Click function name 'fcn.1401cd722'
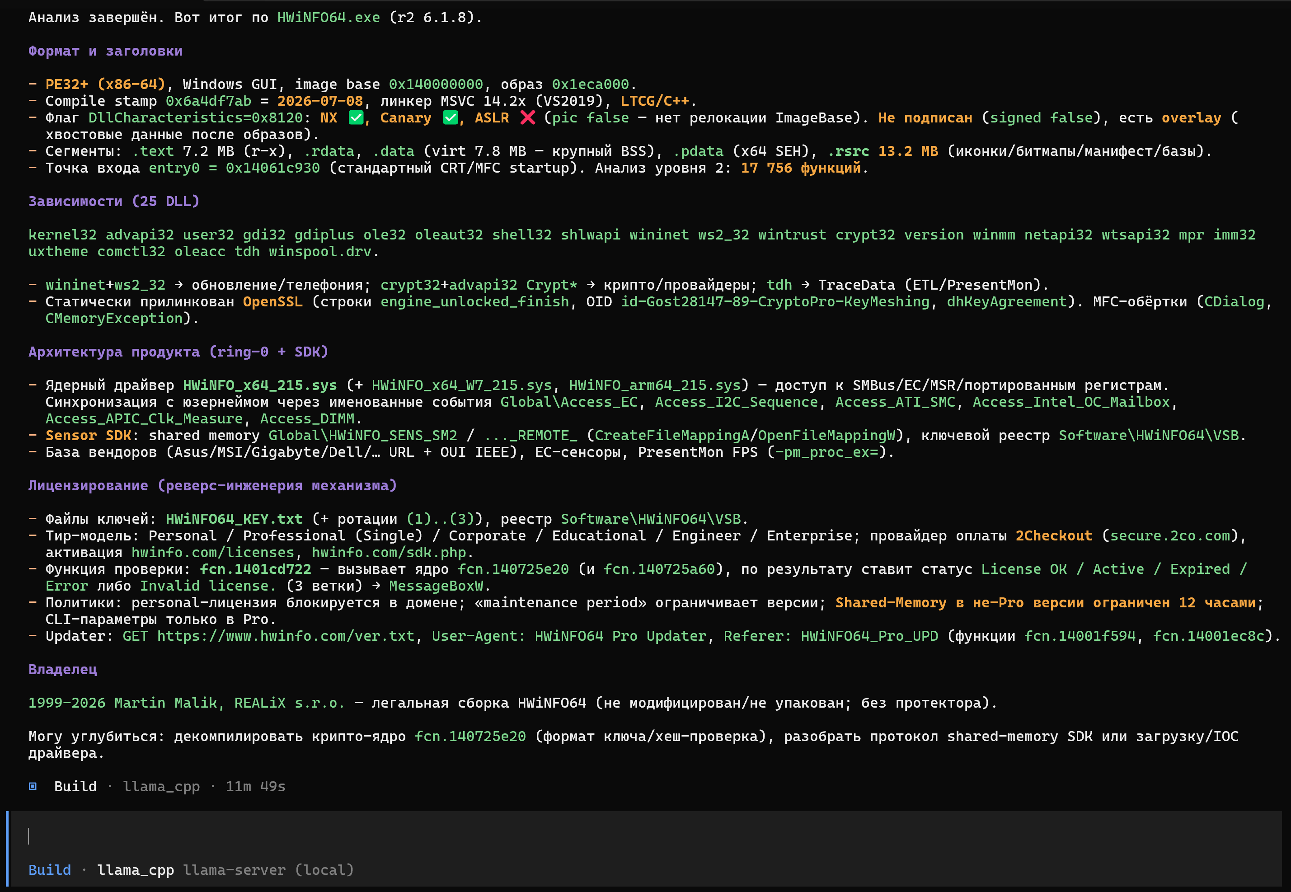 [x=255, y=569]
